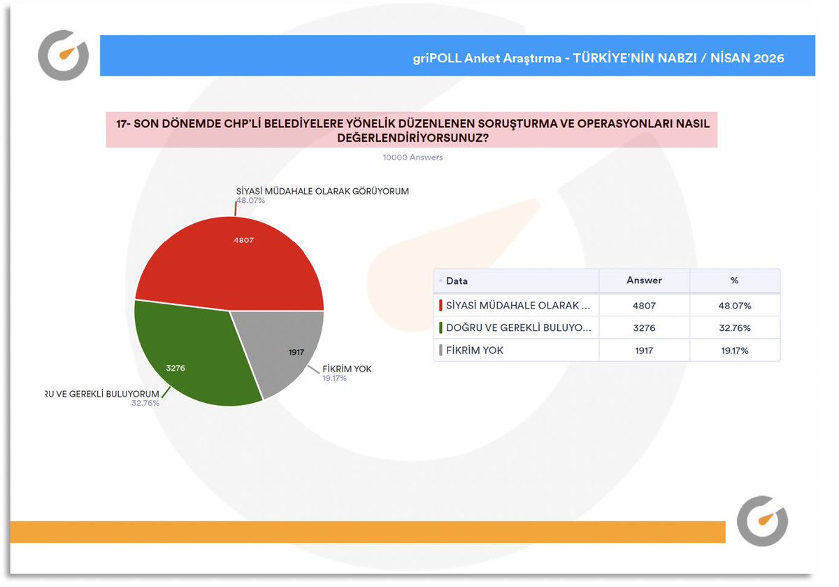Click the '10000 Answers' caption
The height and width of the screenshot is (587, 839).
tap(413, 157)
